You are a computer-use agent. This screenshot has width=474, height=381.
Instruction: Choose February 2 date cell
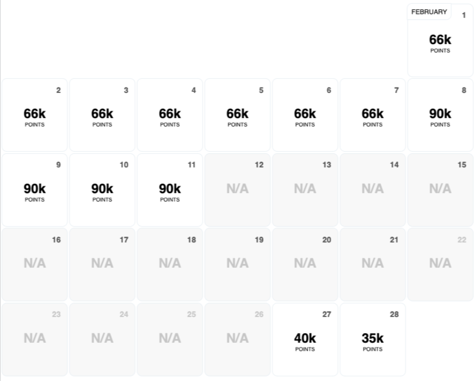[x=35, y=115]
